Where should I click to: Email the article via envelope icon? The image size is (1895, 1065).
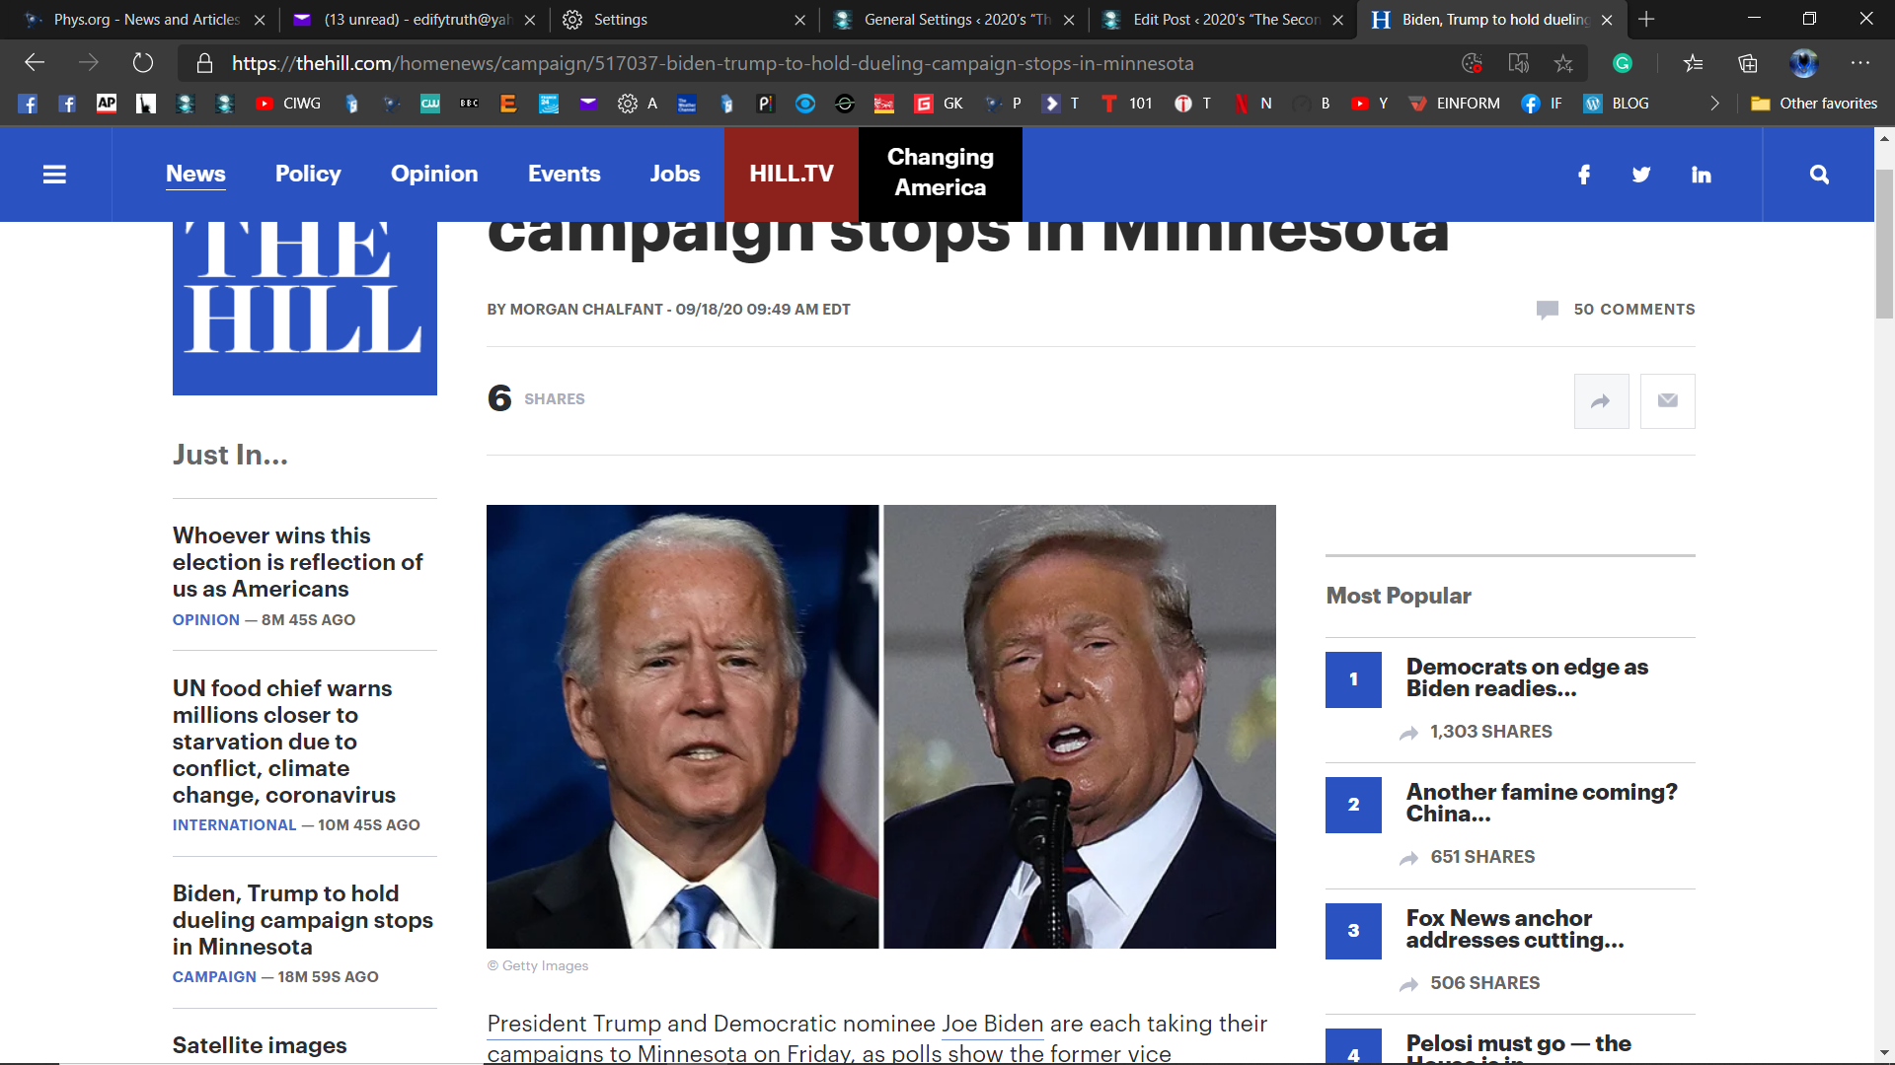1667,400
